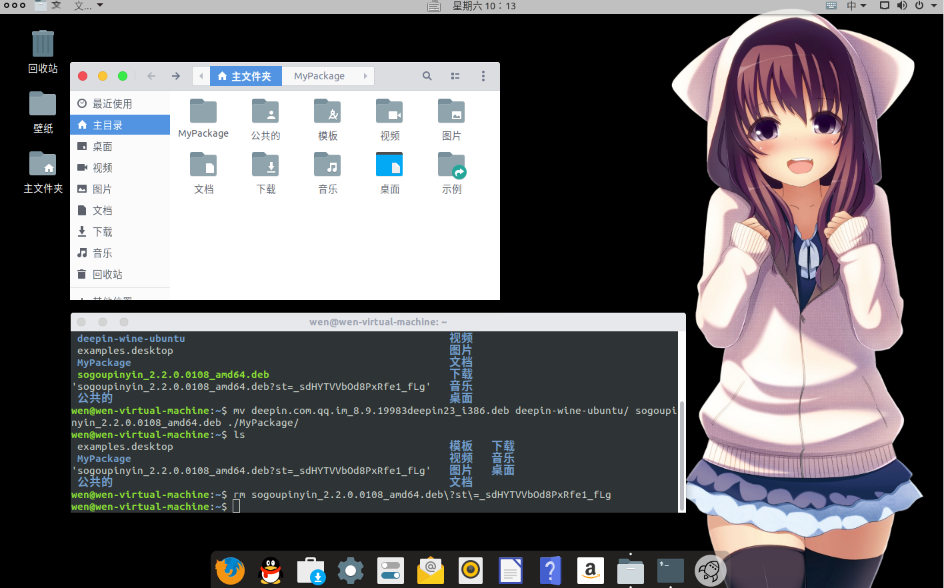The width and height of the screenshot is (944, 588).
Task: Open 下载 in sidebar
Action: coord(120,231)
